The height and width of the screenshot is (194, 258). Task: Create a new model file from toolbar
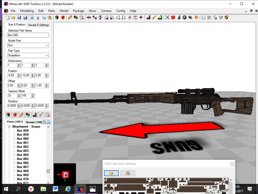pos(8,17)
